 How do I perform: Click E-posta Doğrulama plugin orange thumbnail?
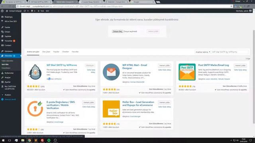click(35, 109)
